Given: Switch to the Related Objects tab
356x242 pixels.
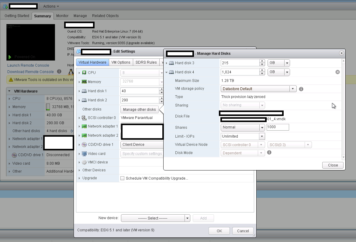Looking at the screenshot, I should (x=105, y=16).
